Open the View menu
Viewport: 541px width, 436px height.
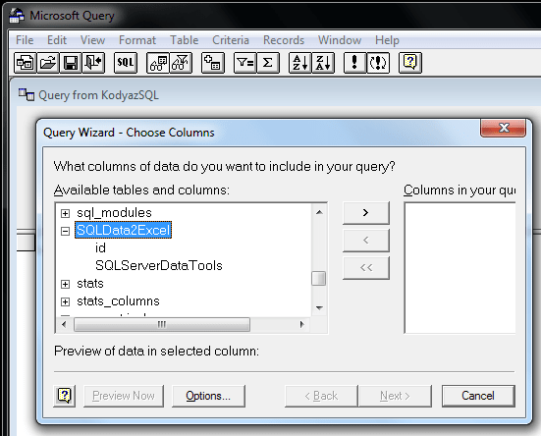[92, 40]
